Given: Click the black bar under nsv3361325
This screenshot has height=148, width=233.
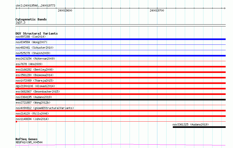Looking at the screenshot, I should pyautogui.click(x=199, y=127).
